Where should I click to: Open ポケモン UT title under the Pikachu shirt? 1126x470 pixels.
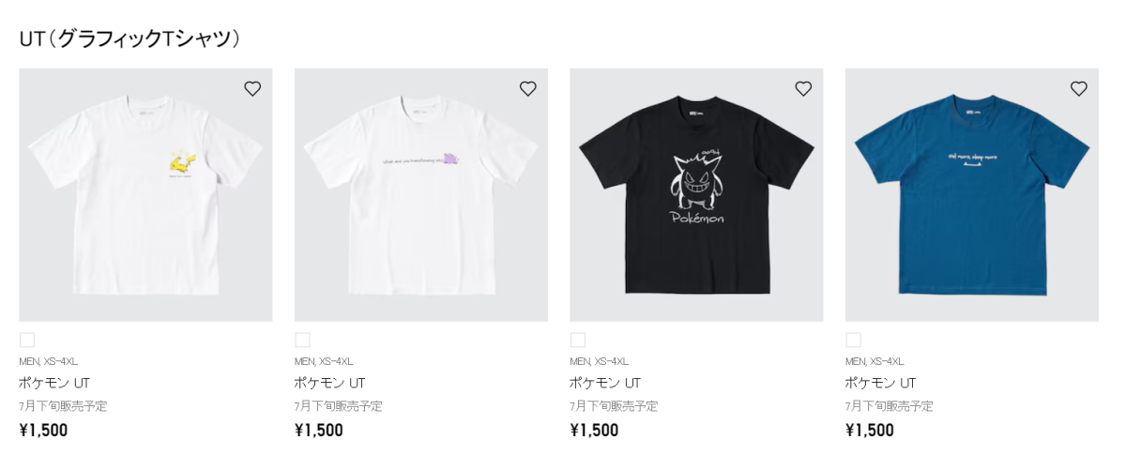(54, 383)
